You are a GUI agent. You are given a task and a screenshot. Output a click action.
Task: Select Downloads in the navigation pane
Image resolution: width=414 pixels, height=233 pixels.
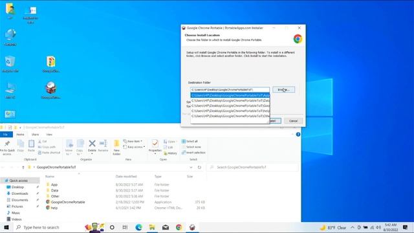pos(19,194)
